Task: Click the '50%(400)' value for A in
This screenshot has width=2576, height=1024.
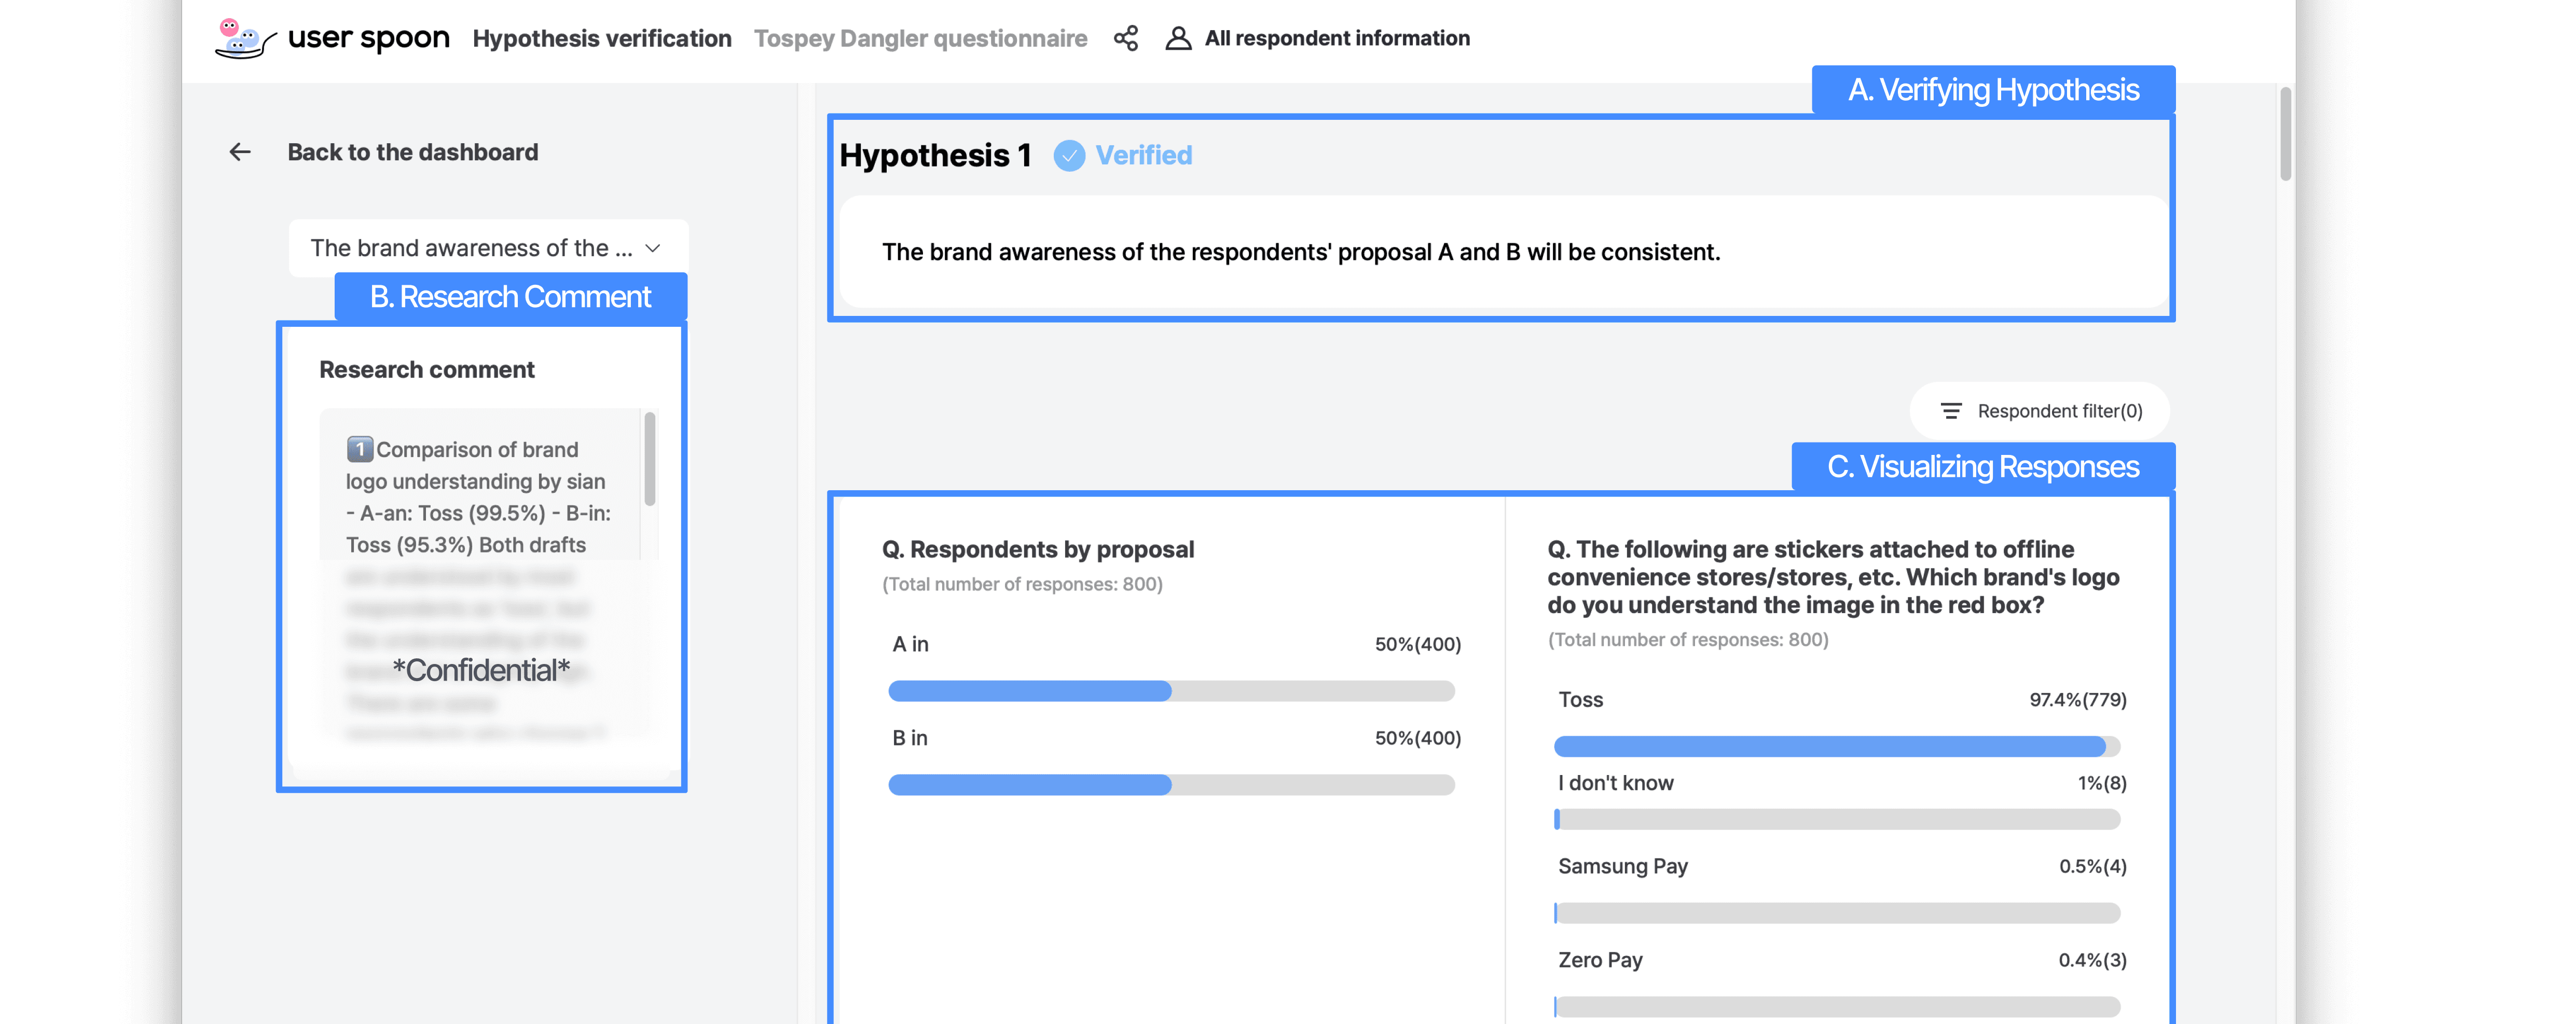Action: 1418,644
